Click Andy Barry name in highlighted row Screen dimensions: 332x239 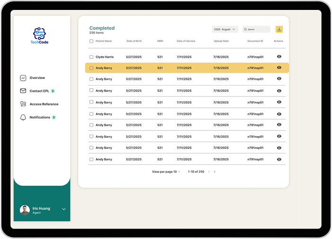pyautogui.click(x=104, y=68)
